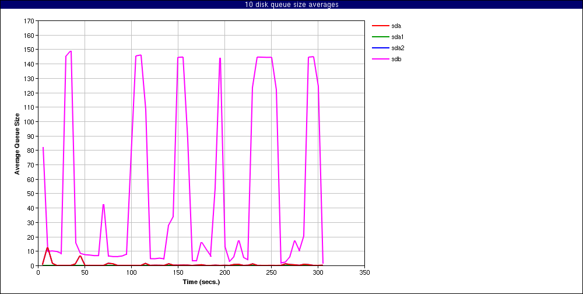Click the y-axis value 90

(30, 136)
